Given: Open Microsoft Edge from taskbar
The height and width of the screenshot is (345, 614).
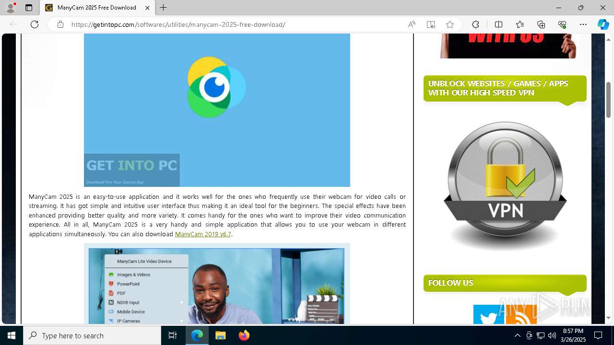Looking at the screenshot, I should pos(197,335).
